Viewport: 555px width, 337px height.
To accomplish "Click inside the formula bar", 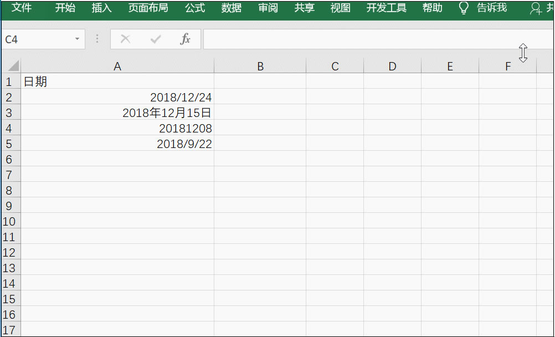I will (x=332, y=39).
